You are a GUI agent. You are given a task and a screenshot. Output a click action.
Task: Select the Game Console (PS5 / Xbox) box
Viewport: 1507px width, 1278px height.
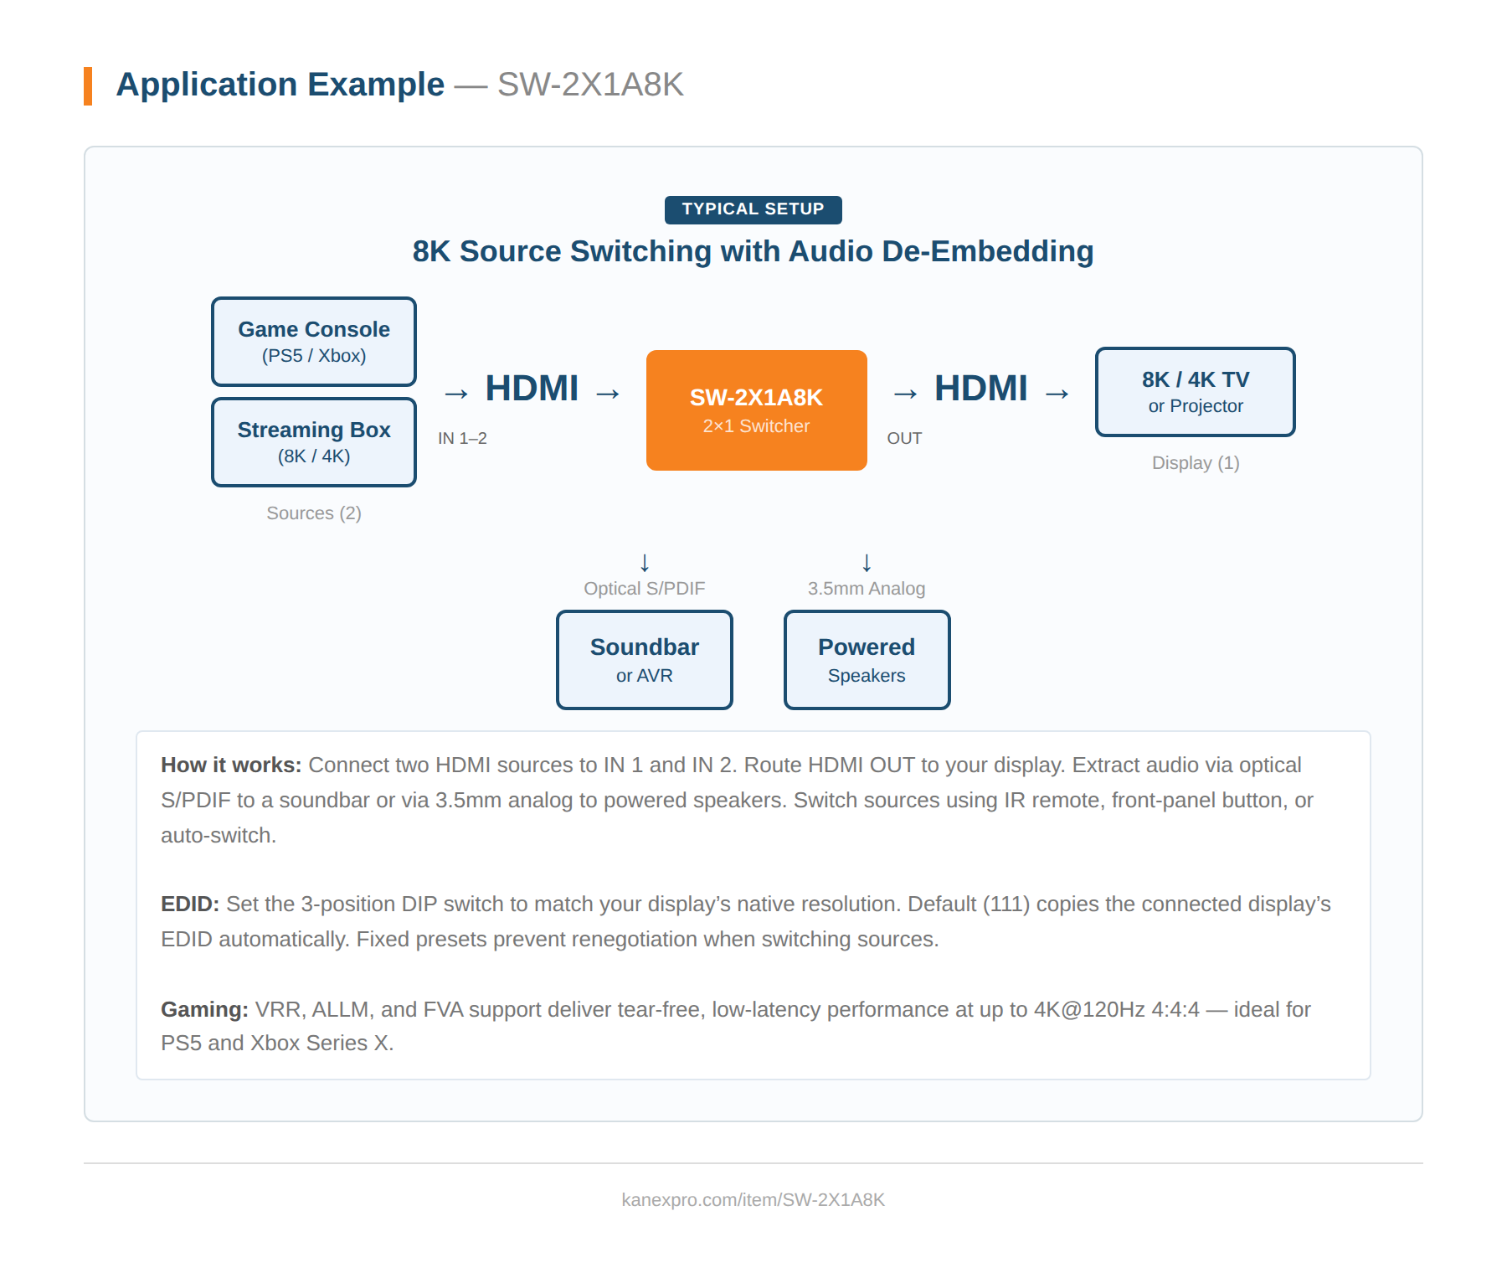(314, 342)
